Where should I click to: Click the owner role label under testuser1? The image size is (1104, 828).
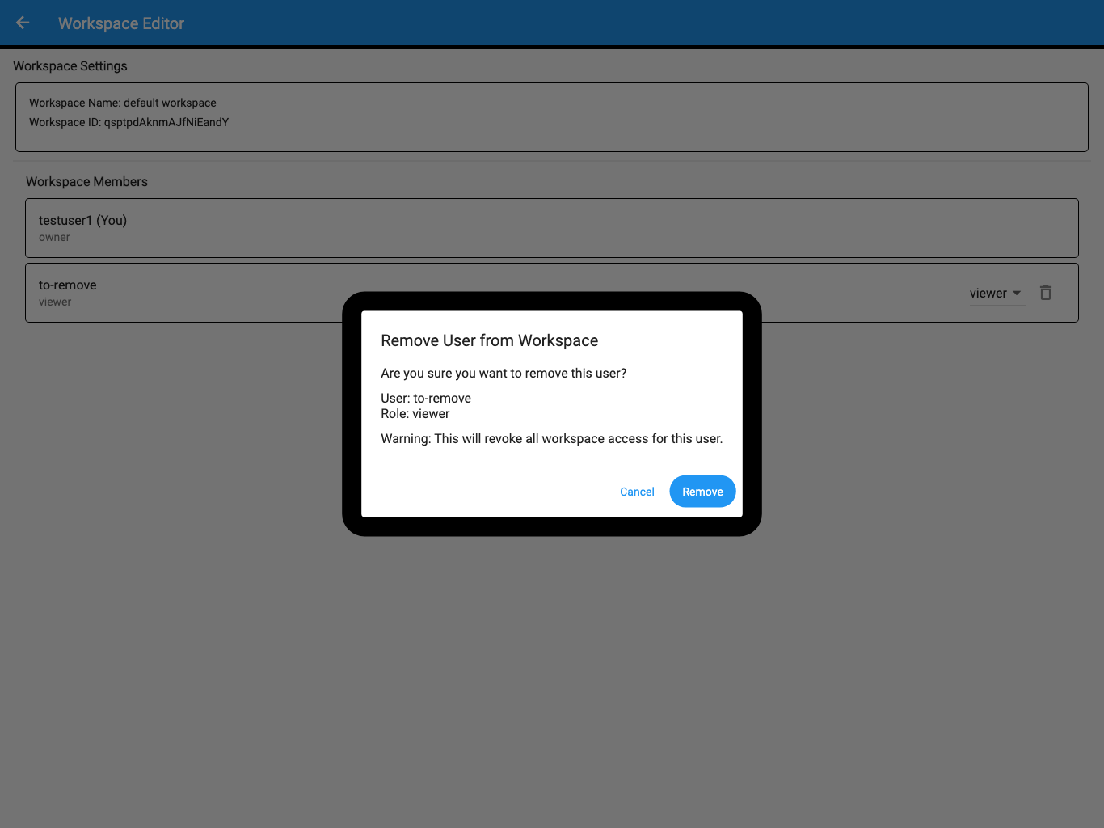point(54,238)
